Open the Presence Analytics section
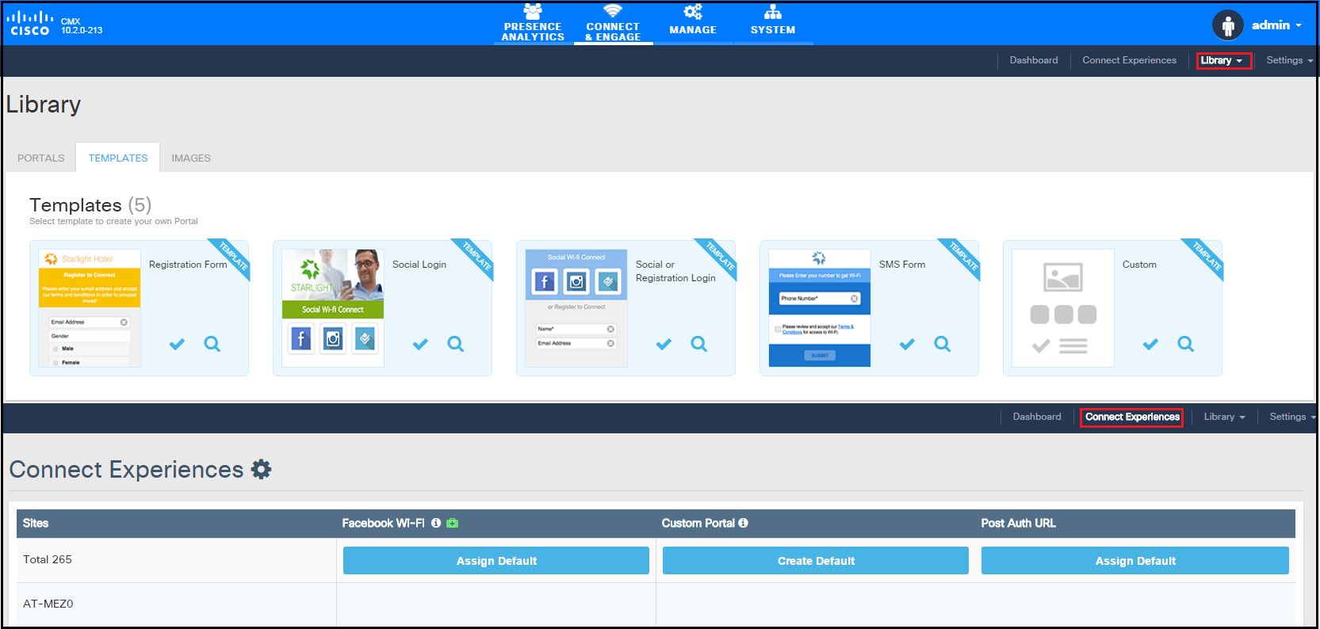This screenshot has height=629, width=1320. coord(533,23)
